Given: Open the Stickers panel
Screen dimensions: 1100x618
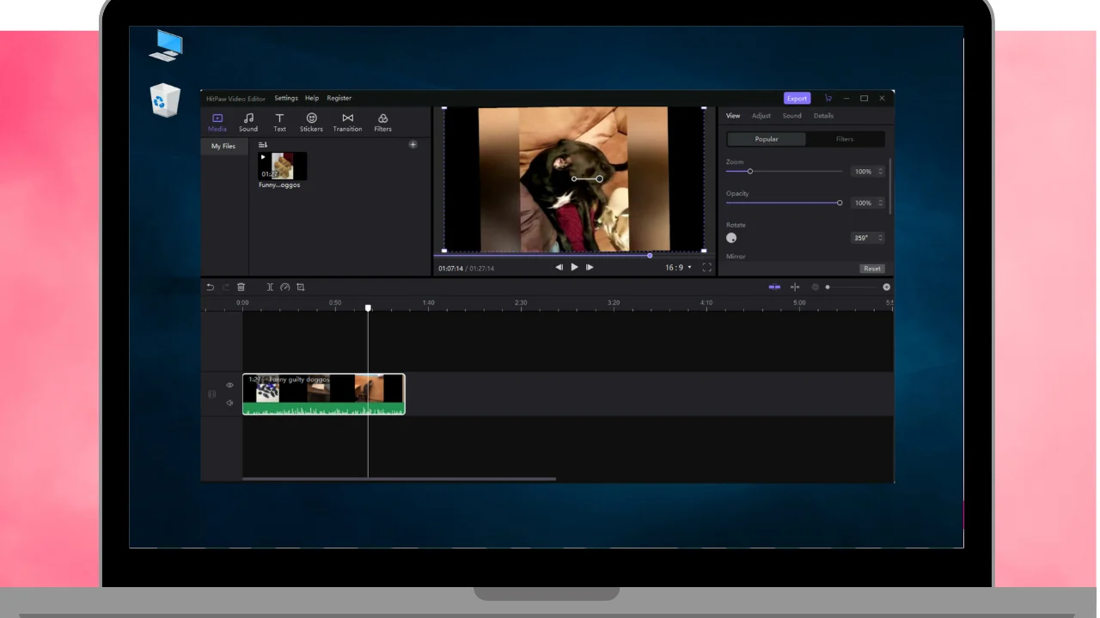Looking at the screenshot, I should [311, 123].
